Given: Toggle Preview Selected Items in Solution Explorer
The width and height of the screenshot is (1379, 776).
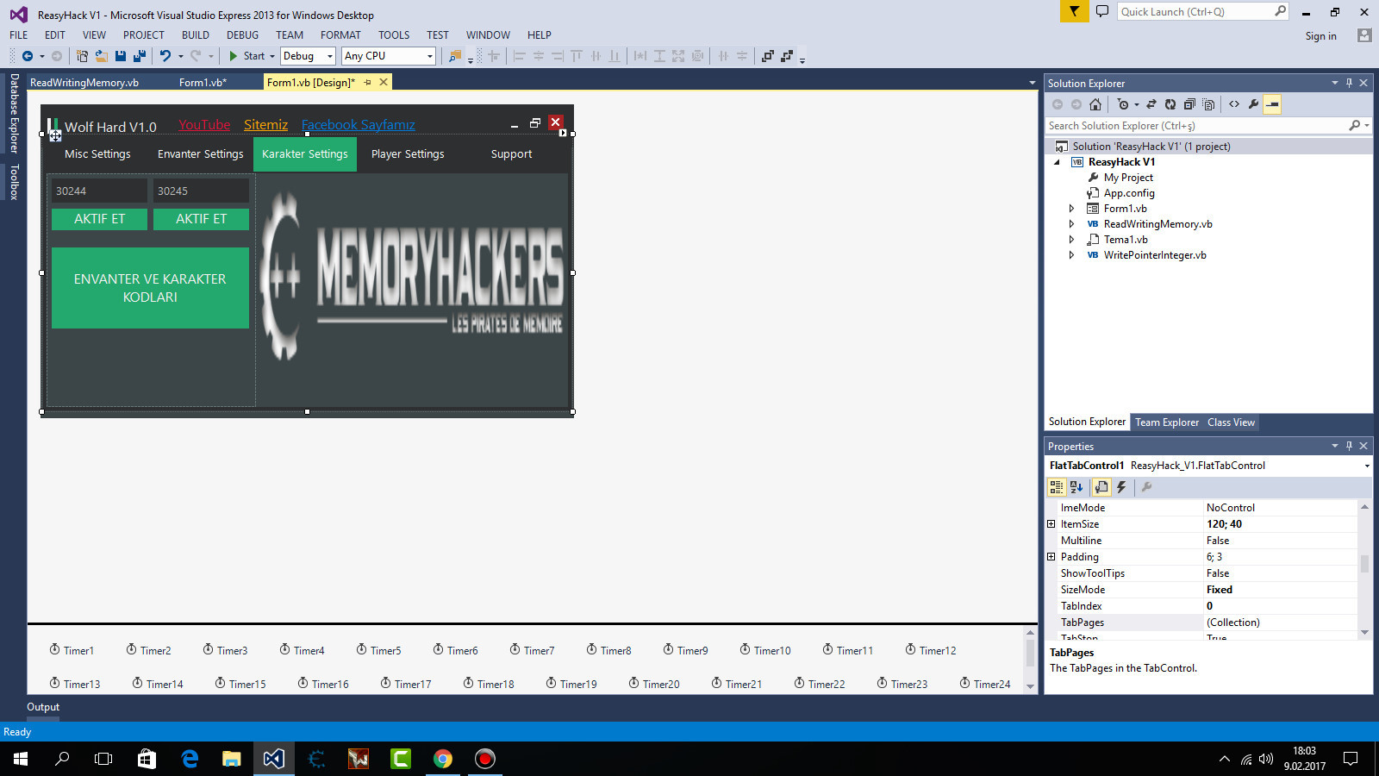Looking at the screenshot, I should [x=1272, y=104].
